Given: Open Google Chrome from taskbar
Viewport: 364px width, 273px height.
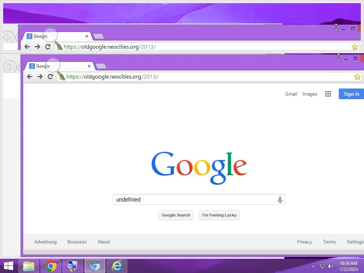Looking at the screenshot, I should (51, 266).
